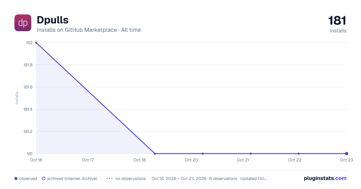This screenshot has width=361, height=189.
Task: Click the y-axis label 181.4
Action: 28,109
